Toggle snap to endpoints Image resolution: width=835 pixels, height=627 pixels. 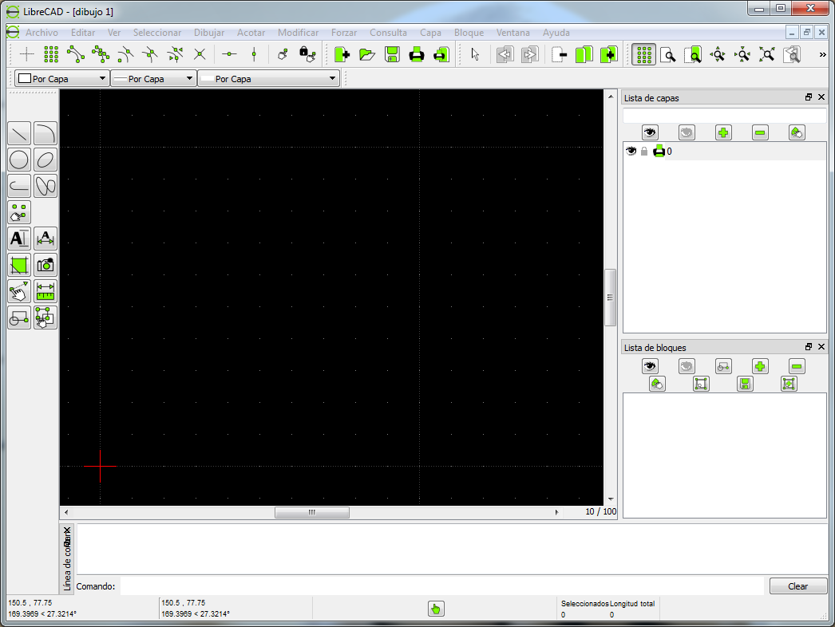pos(77,55)
